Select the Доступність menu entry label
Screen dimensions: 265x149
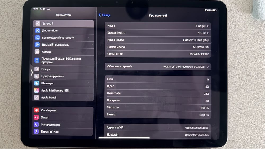pos(50,30)
